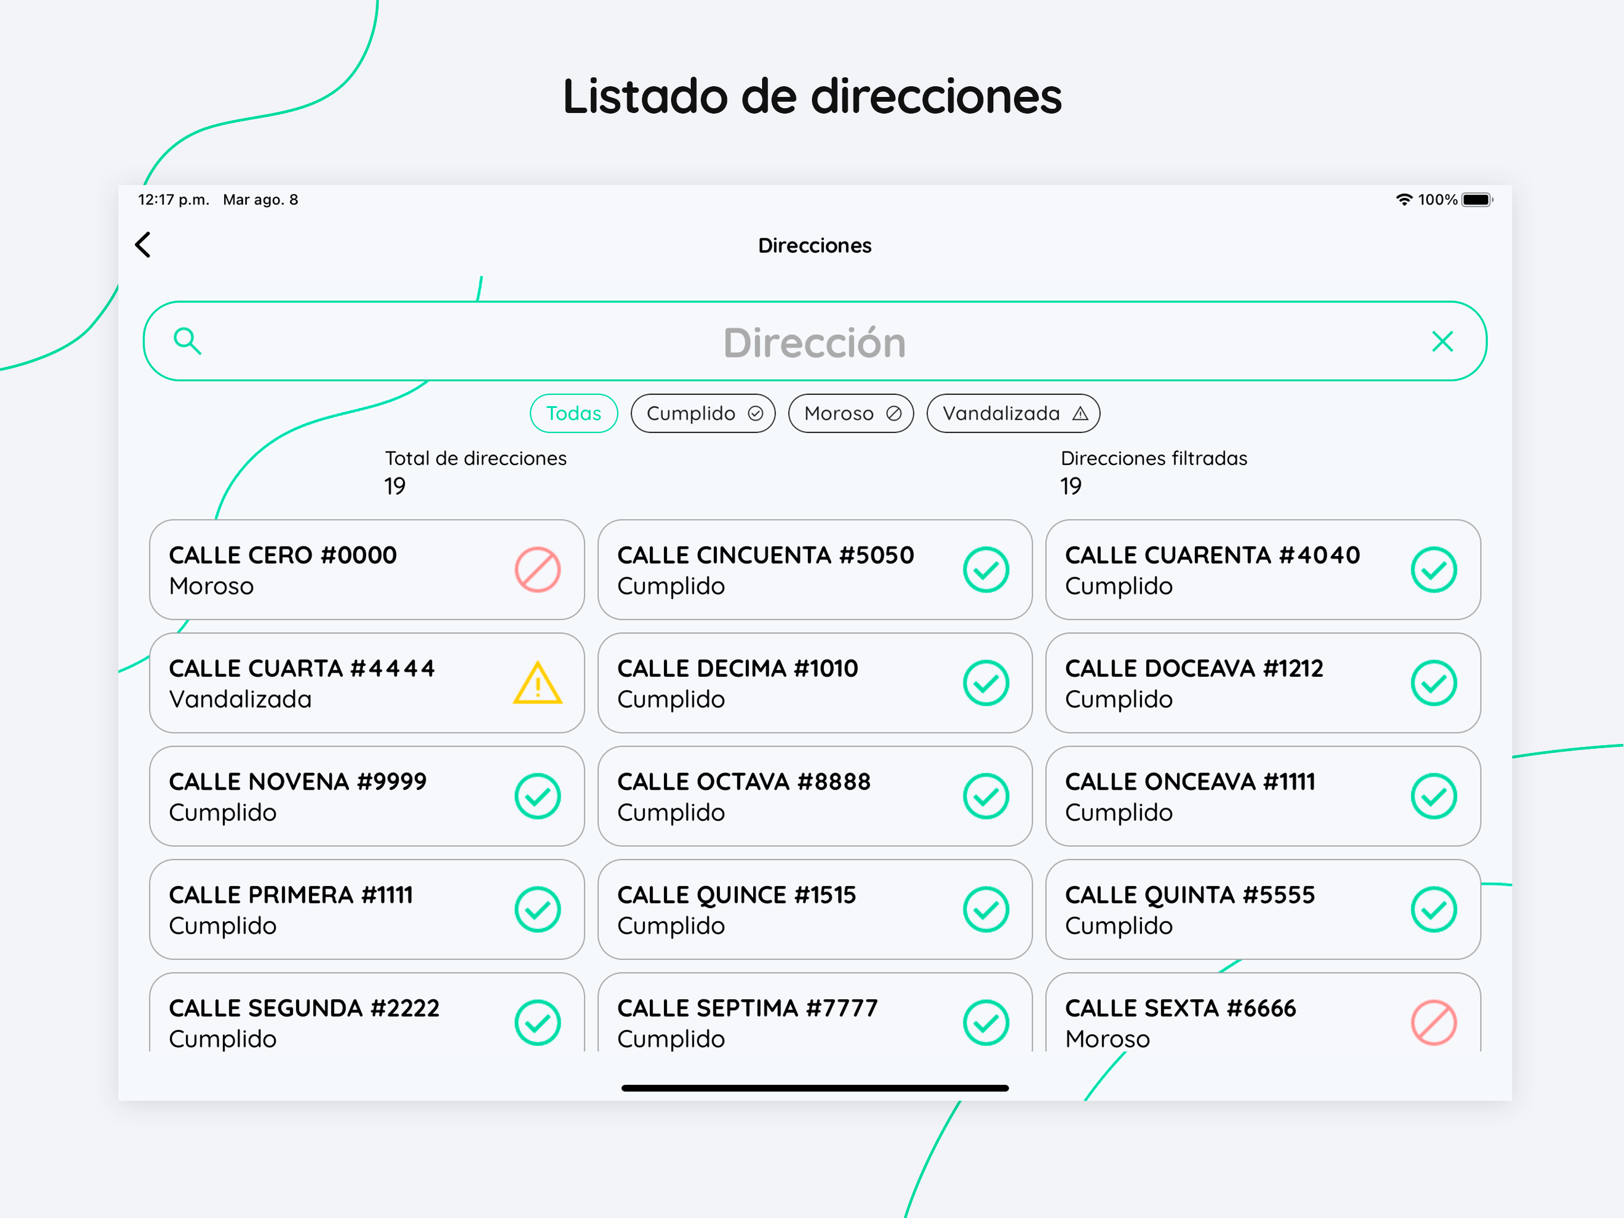Viewport: 1624px width, 1218px height.
Task: Click Moroso status under CALLE SEXTA
Action: tap(1107, 1039)
